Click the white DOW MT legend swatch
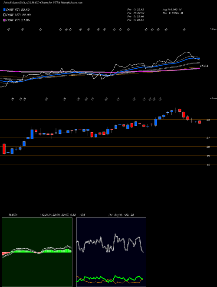The image size is (217, 287). pos(4,15)
